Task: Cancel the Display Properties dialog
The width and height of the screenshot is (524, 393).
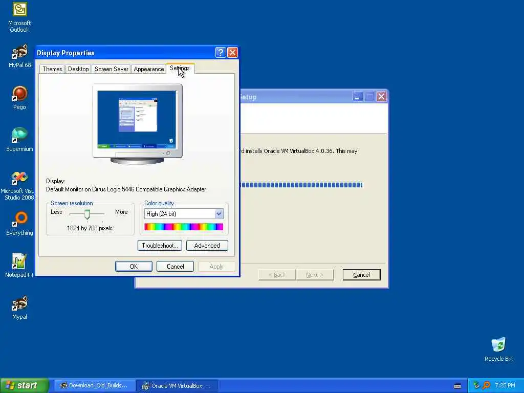Action: click(175, 266)
